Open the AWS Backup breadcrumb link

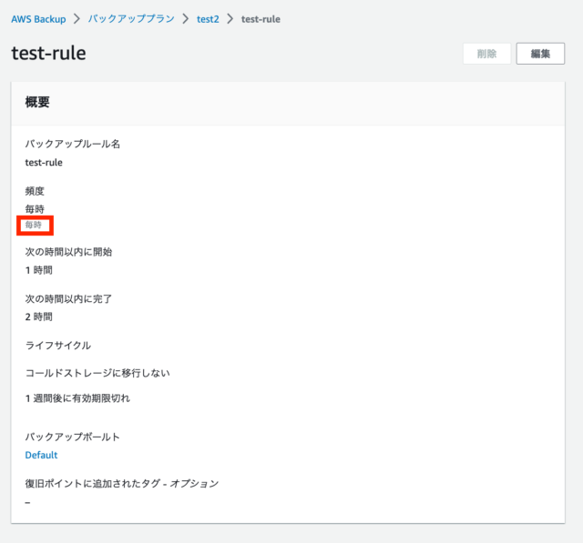(x=38, y=19)
